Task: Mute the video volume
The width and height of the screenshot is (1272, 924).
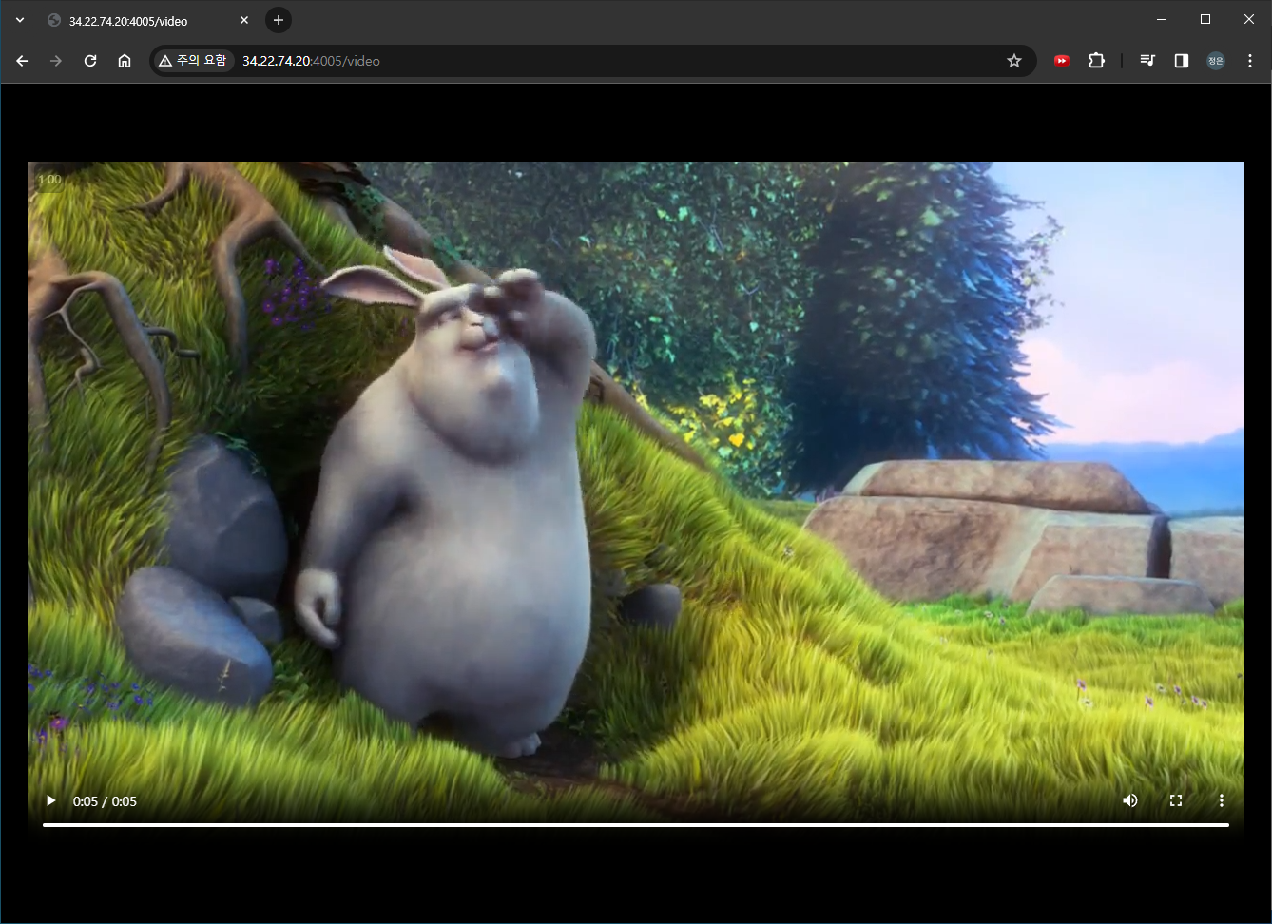Action: 1130,800
